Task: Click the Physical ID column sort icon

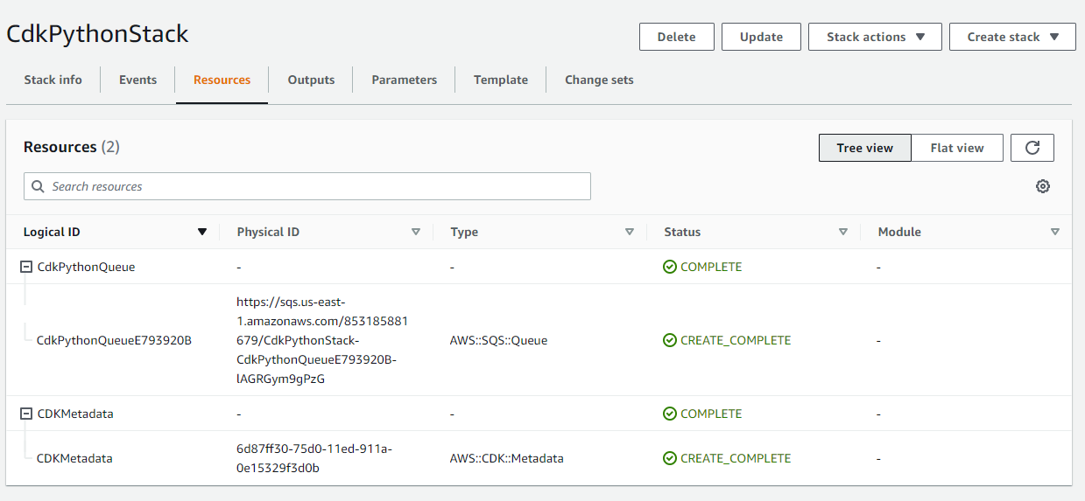Action: [x=416, y=232]
